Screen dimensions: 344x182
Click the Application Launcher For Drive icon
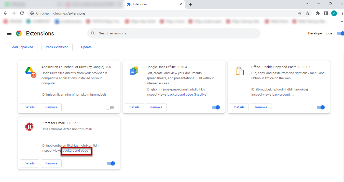[31, 72]
